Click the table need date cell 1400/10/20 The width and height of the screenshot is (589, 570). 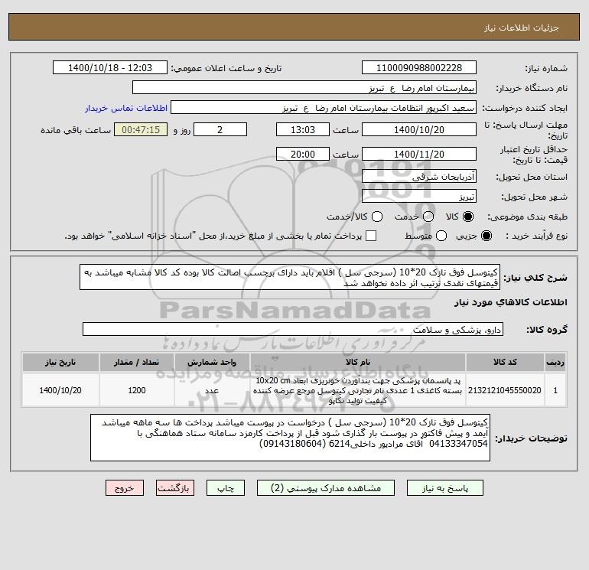pos(60,390)
